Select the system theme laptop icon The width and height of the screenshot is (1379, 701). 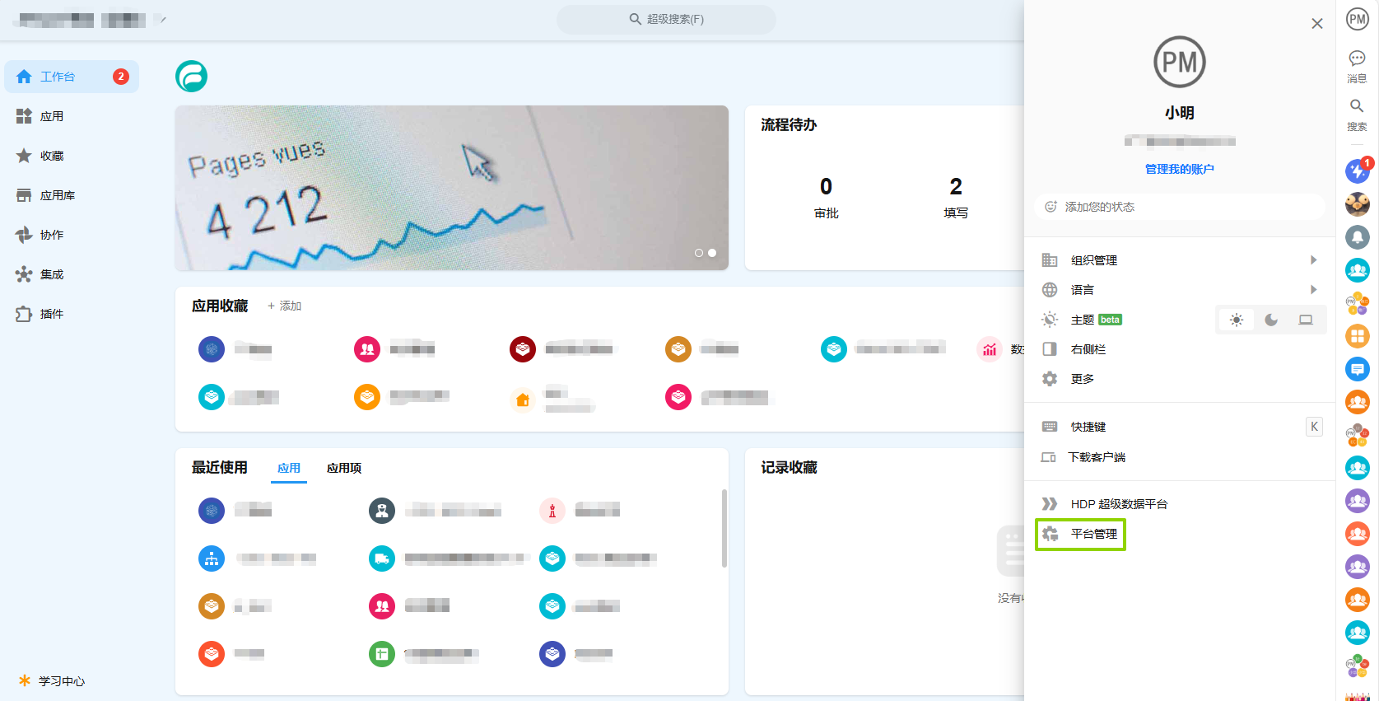coord(1306,320)
